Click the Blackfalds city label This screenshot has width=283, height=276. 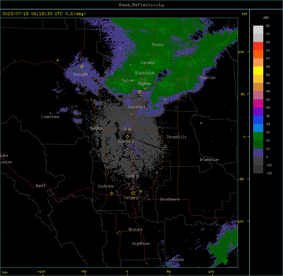tap(145, 73)
